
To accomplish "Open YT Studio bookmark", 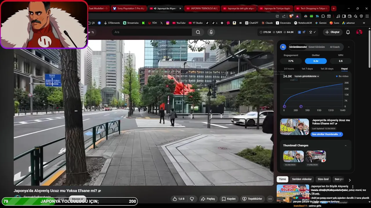I will pos(195,23).
